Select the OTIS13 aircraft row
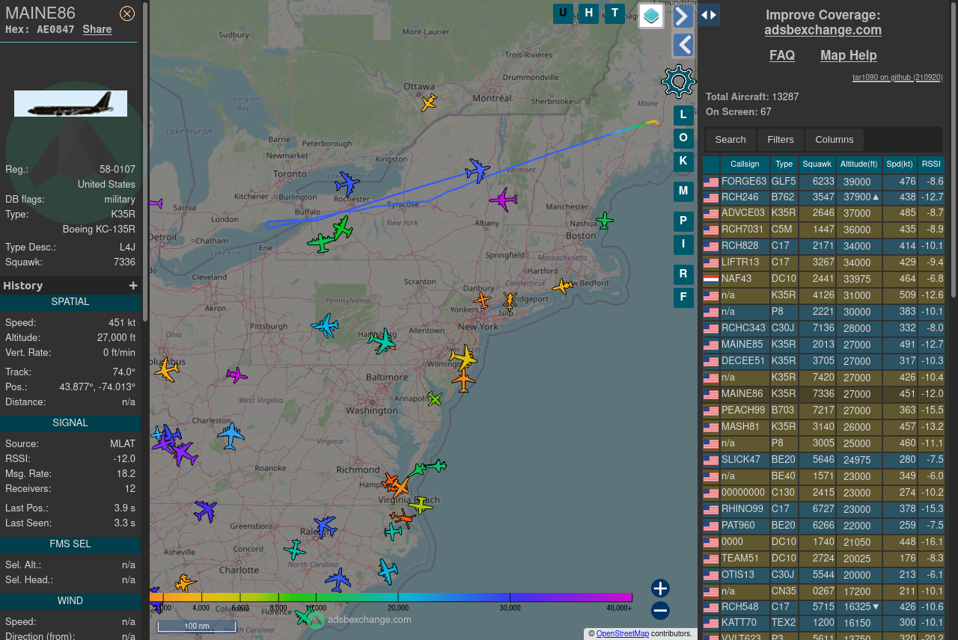This screenshot has height=640, width=958. point(823,575)
